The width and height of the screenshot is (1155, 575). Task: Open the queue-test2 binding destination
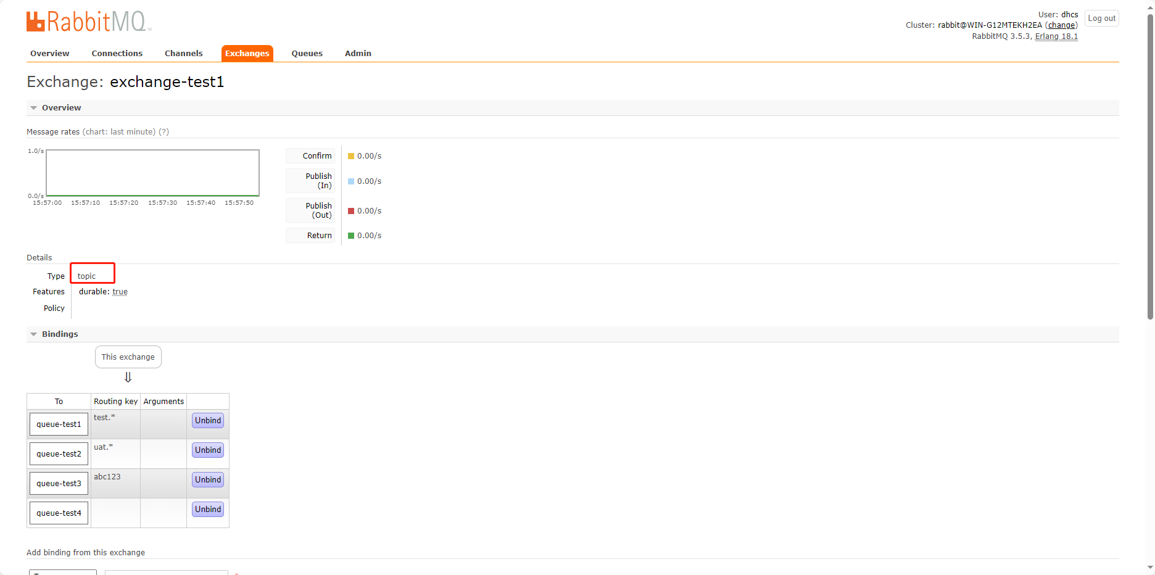(59, 454)
